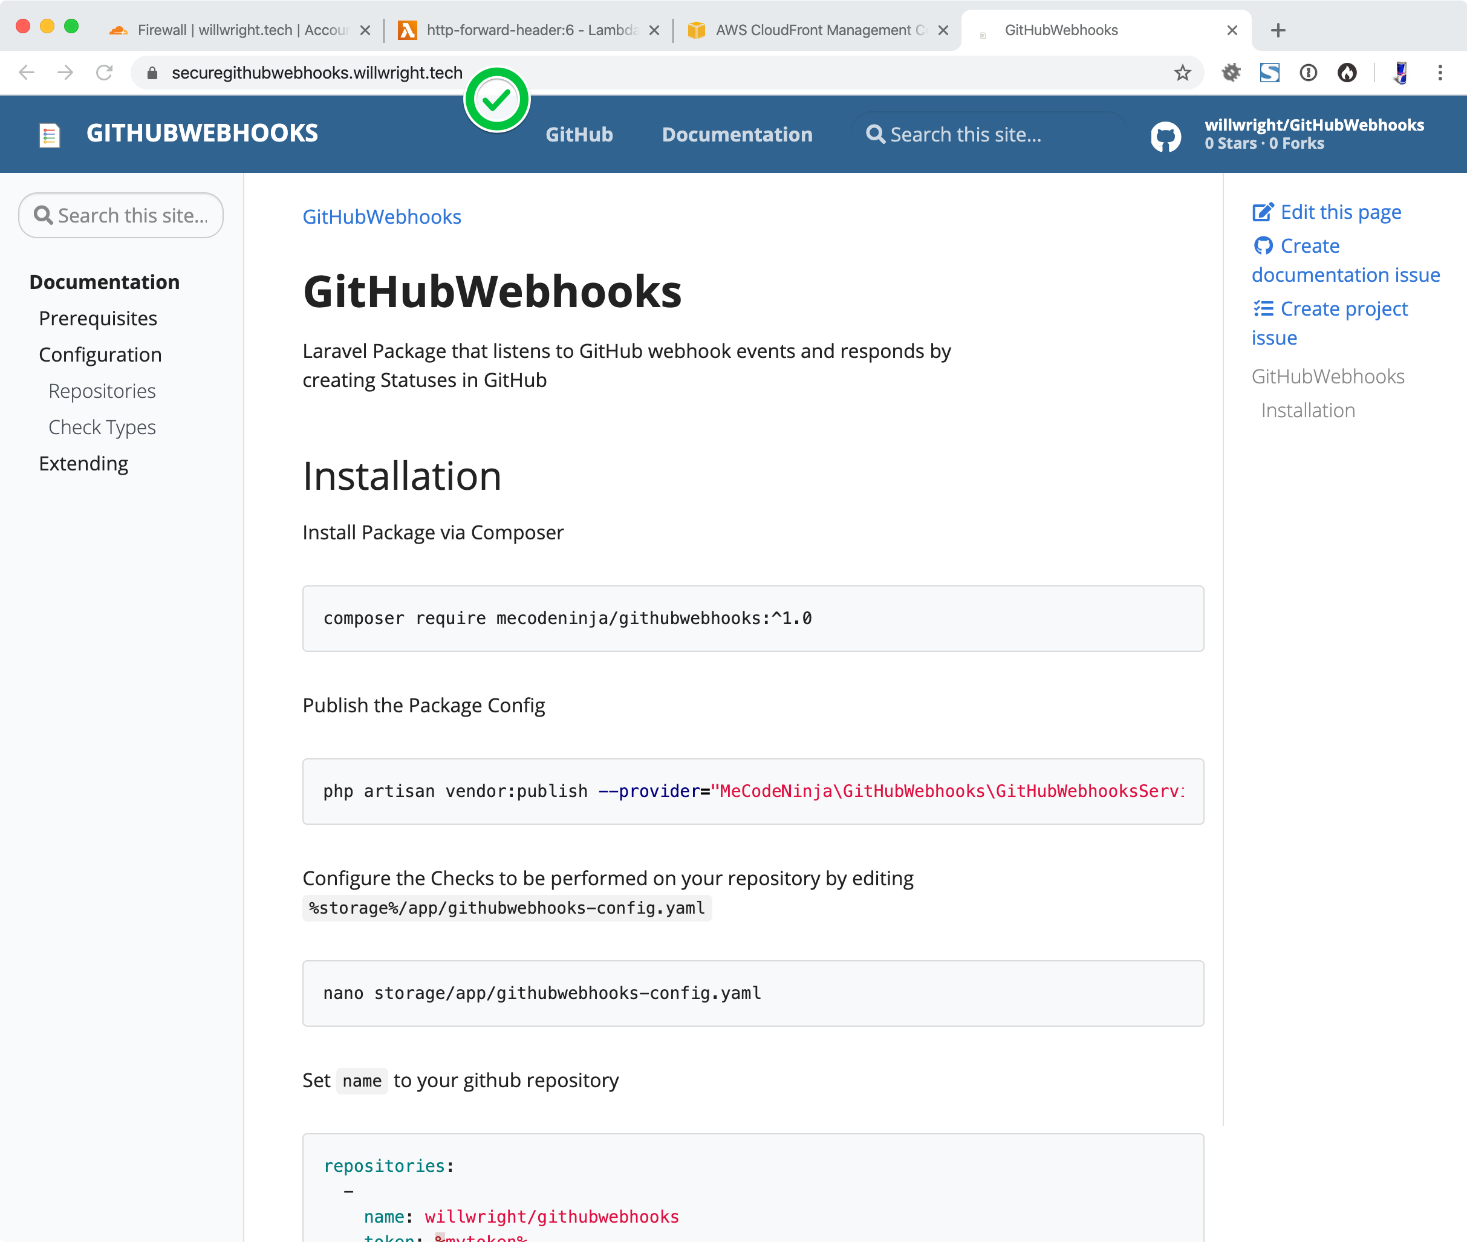
Task: Open Chrome's three-dot menu
Action: pos(1440,73)
